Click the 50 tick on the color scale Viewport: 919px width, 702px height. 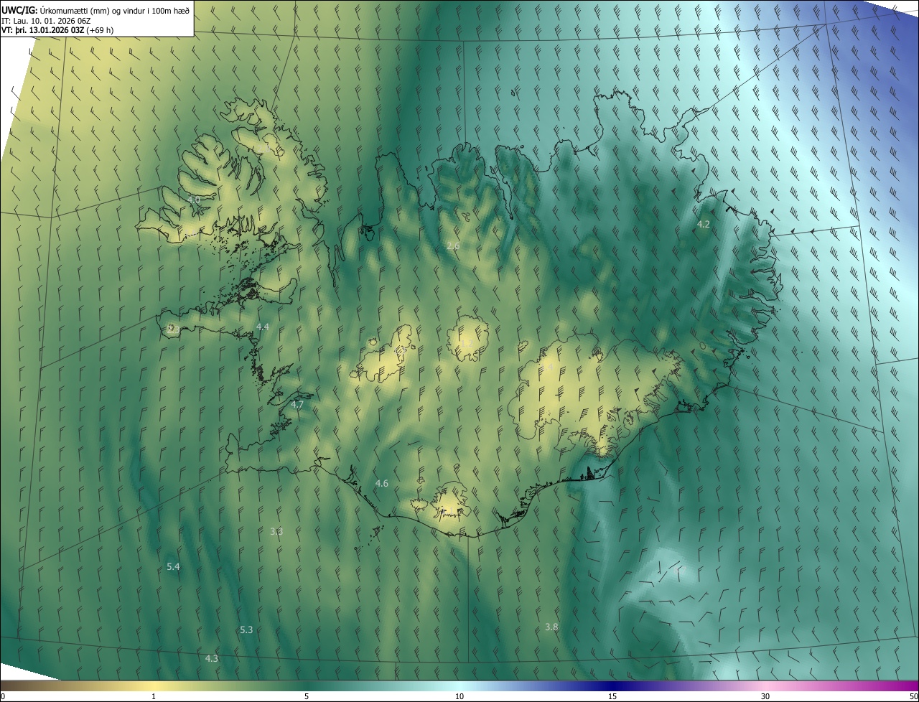point(913,696)
